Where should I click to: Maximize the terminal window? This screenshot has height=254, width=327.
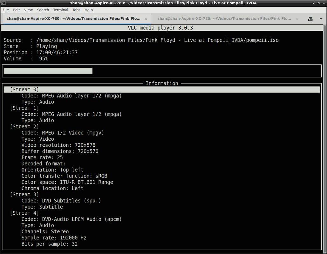pos(319,3)
